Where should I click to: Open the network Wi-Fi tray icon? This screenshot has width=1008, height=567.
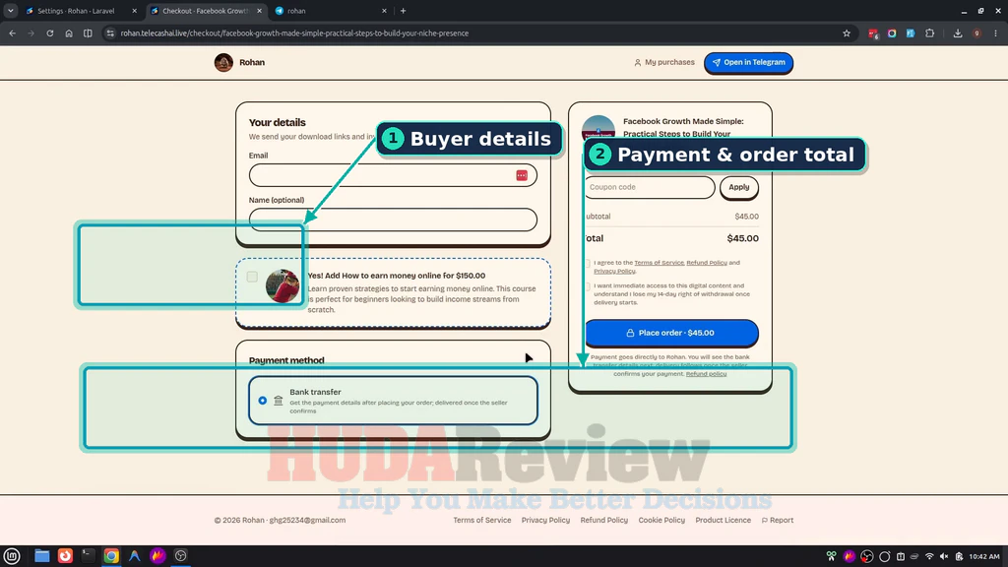pos(929,557)
